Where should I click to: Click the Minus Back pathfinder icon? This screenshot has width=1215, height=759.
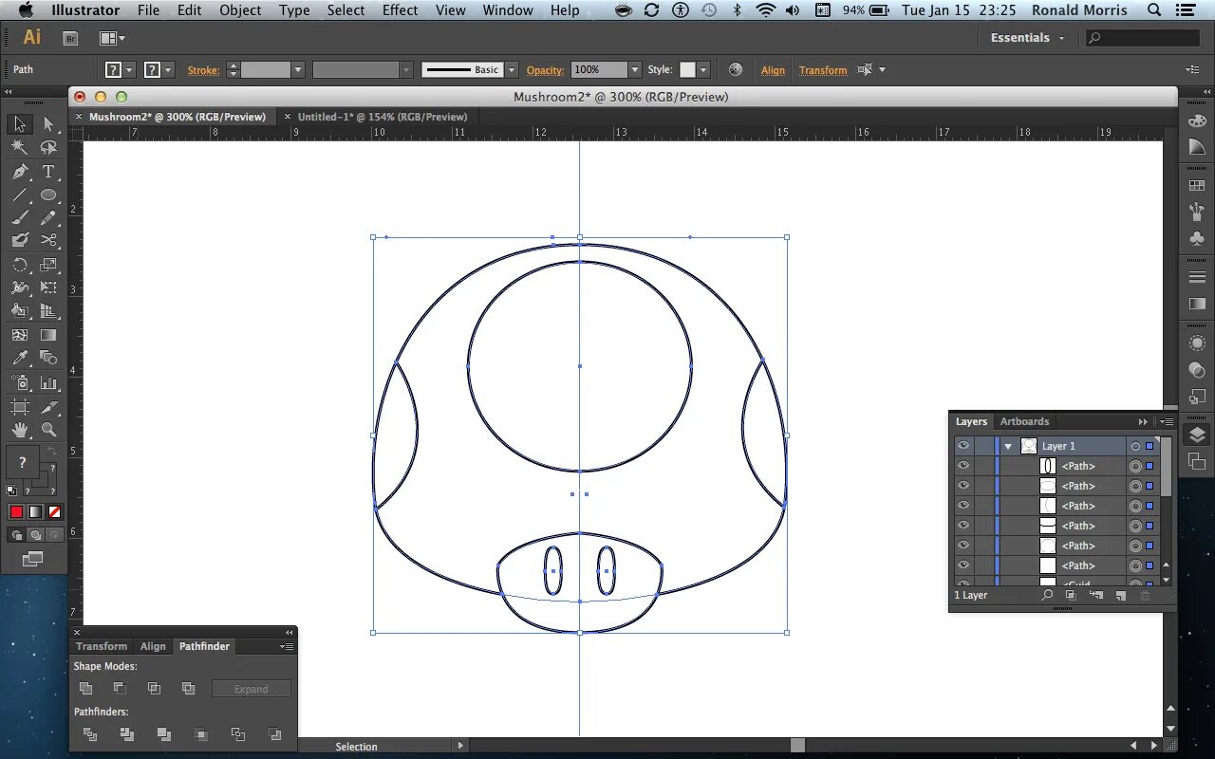[x=274, y=734]
